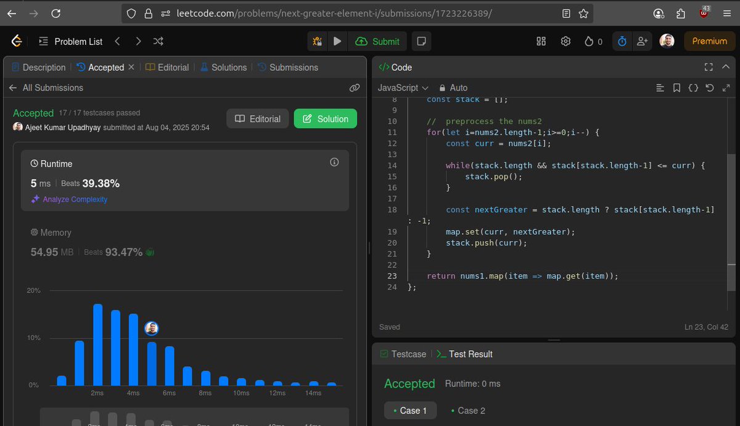Bookmark the code using the bookmark icon
The height and width of the screenshot is (426, 740).
tap(676, 88)
